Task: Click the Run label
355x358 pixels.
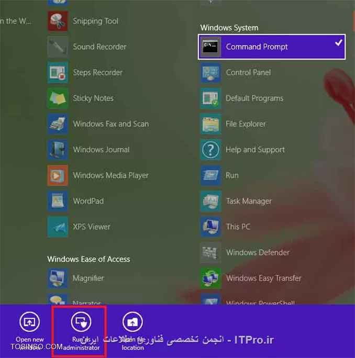Action: point(232,175)
